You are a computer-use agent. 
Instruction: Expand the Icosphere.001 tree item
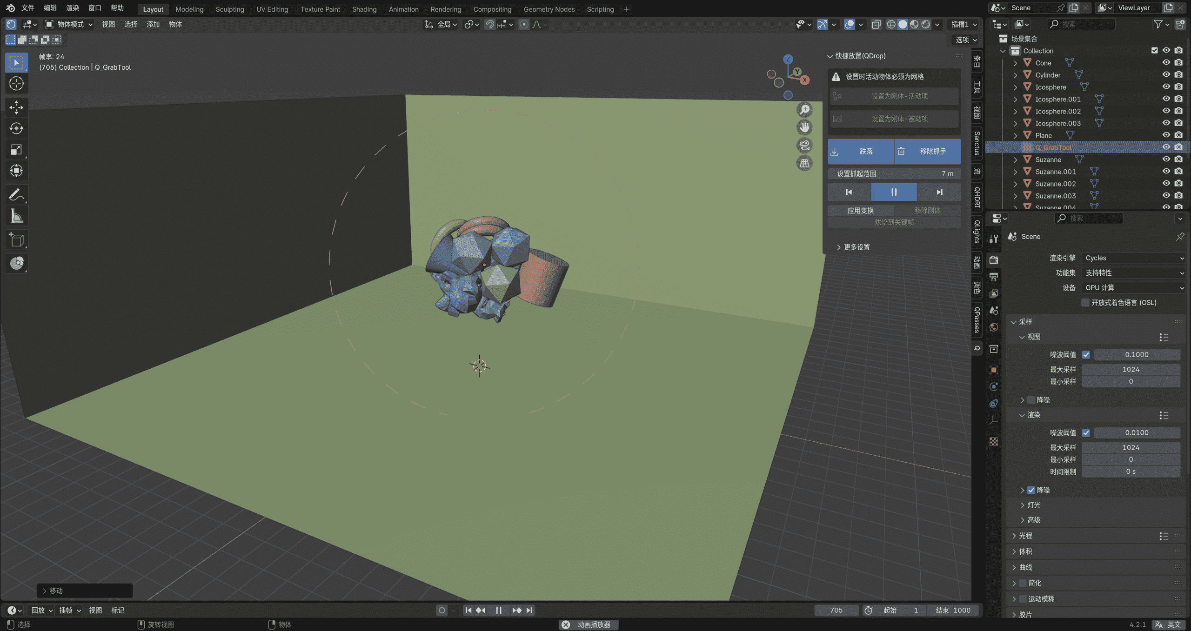[x=1016, y=99]
